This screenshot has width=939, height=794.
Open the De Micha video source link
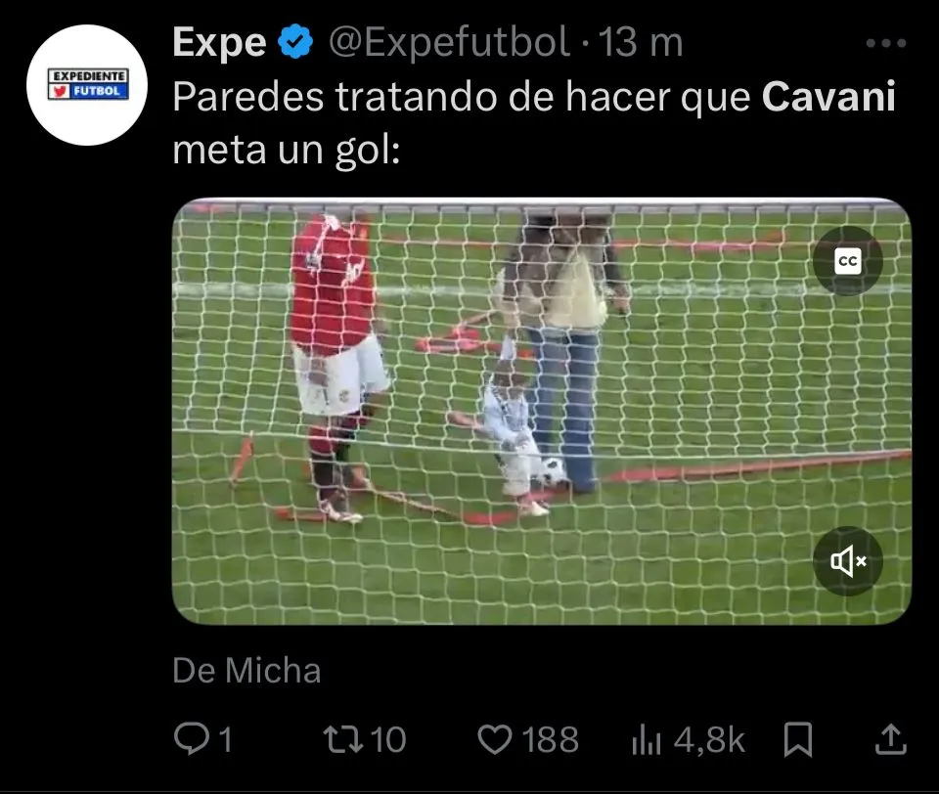[x=246, y=670]
